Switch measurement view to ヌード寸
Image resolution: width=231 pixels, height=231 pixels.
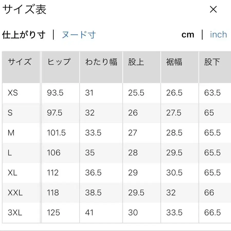coord(78,35)
